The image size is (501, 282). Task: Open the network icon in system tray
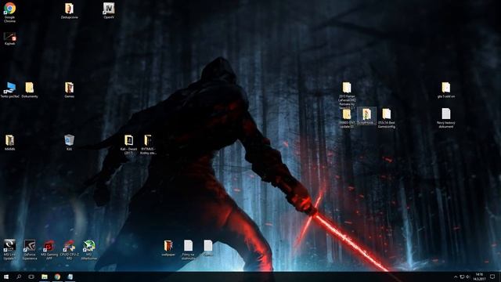click(x=462, y=277)
